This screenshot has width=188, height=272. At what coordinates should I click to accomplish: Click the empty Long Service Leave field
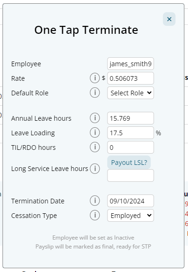(x=130, y=176)
